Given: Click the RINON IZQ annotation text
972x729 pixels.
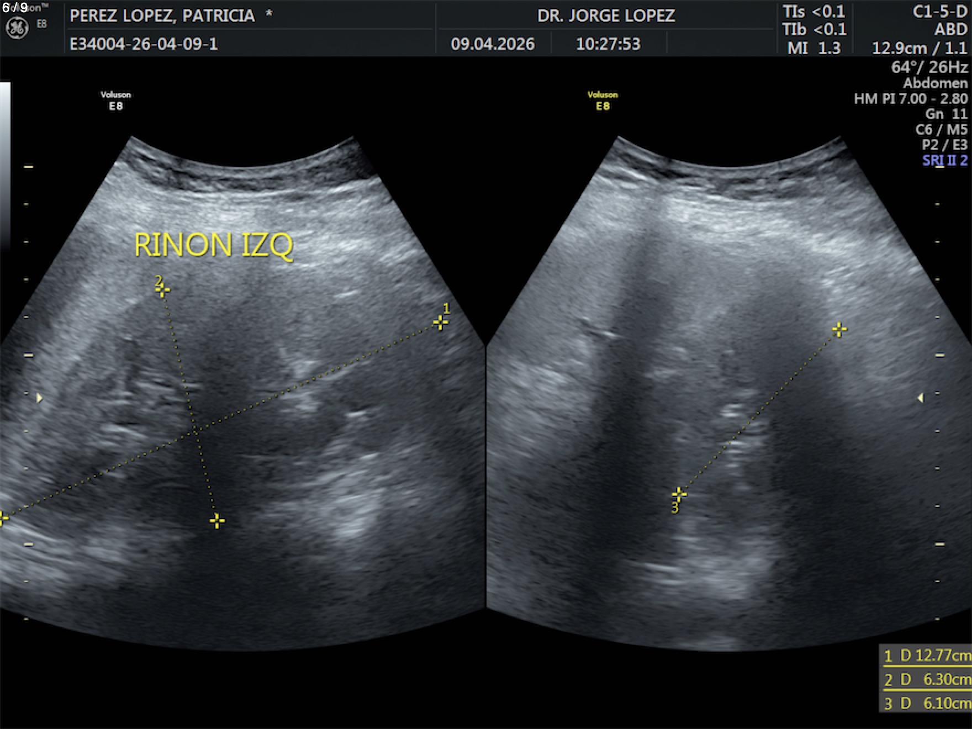Looking at the screenshot, I should (x=213, y=245).
